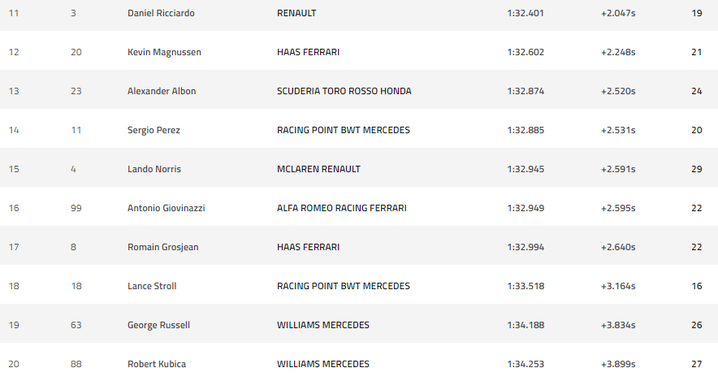Click position number 18
718x381 pixels.
click(14, 286)
